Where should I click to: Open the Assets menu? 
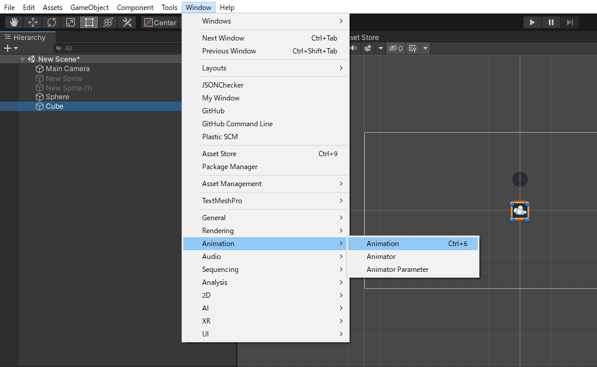52,8
